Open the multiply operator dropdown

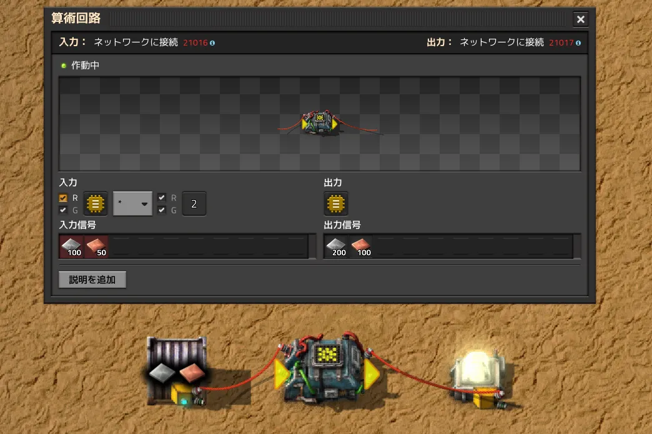132,203
